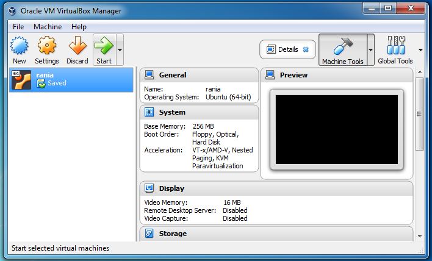Open the Storage section title link
The height and width of the screenshot is (261, 432).
pos(173,234)
